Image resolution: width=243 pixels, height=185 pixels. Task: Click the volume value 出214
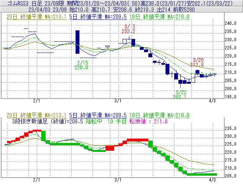click(164, 10)
